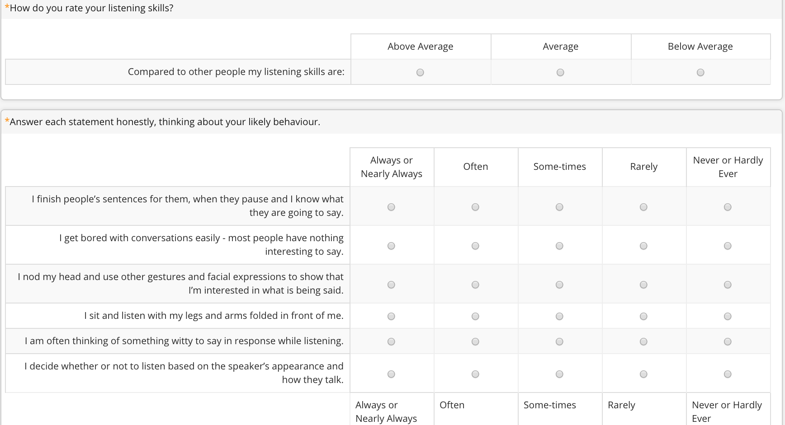Click 'Compared to other people my listening skills are:'
This screenshot has height=425, width=785.
(236, 72)
